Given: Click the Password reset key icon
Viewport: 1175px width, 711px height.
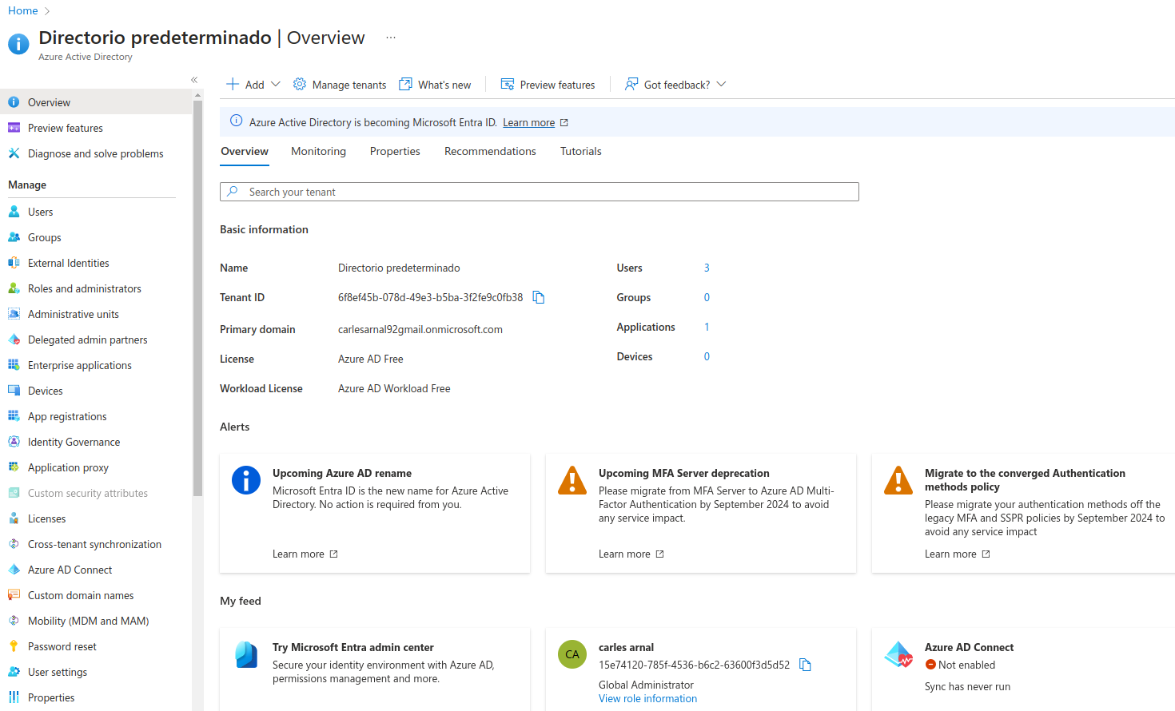Looking at the screenshot, I should (x=14, y=646).
